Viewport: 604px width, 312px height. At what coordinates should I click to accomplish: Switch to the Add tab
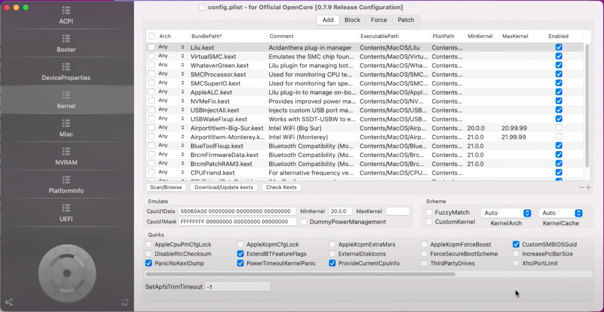[x=328, y=20]
